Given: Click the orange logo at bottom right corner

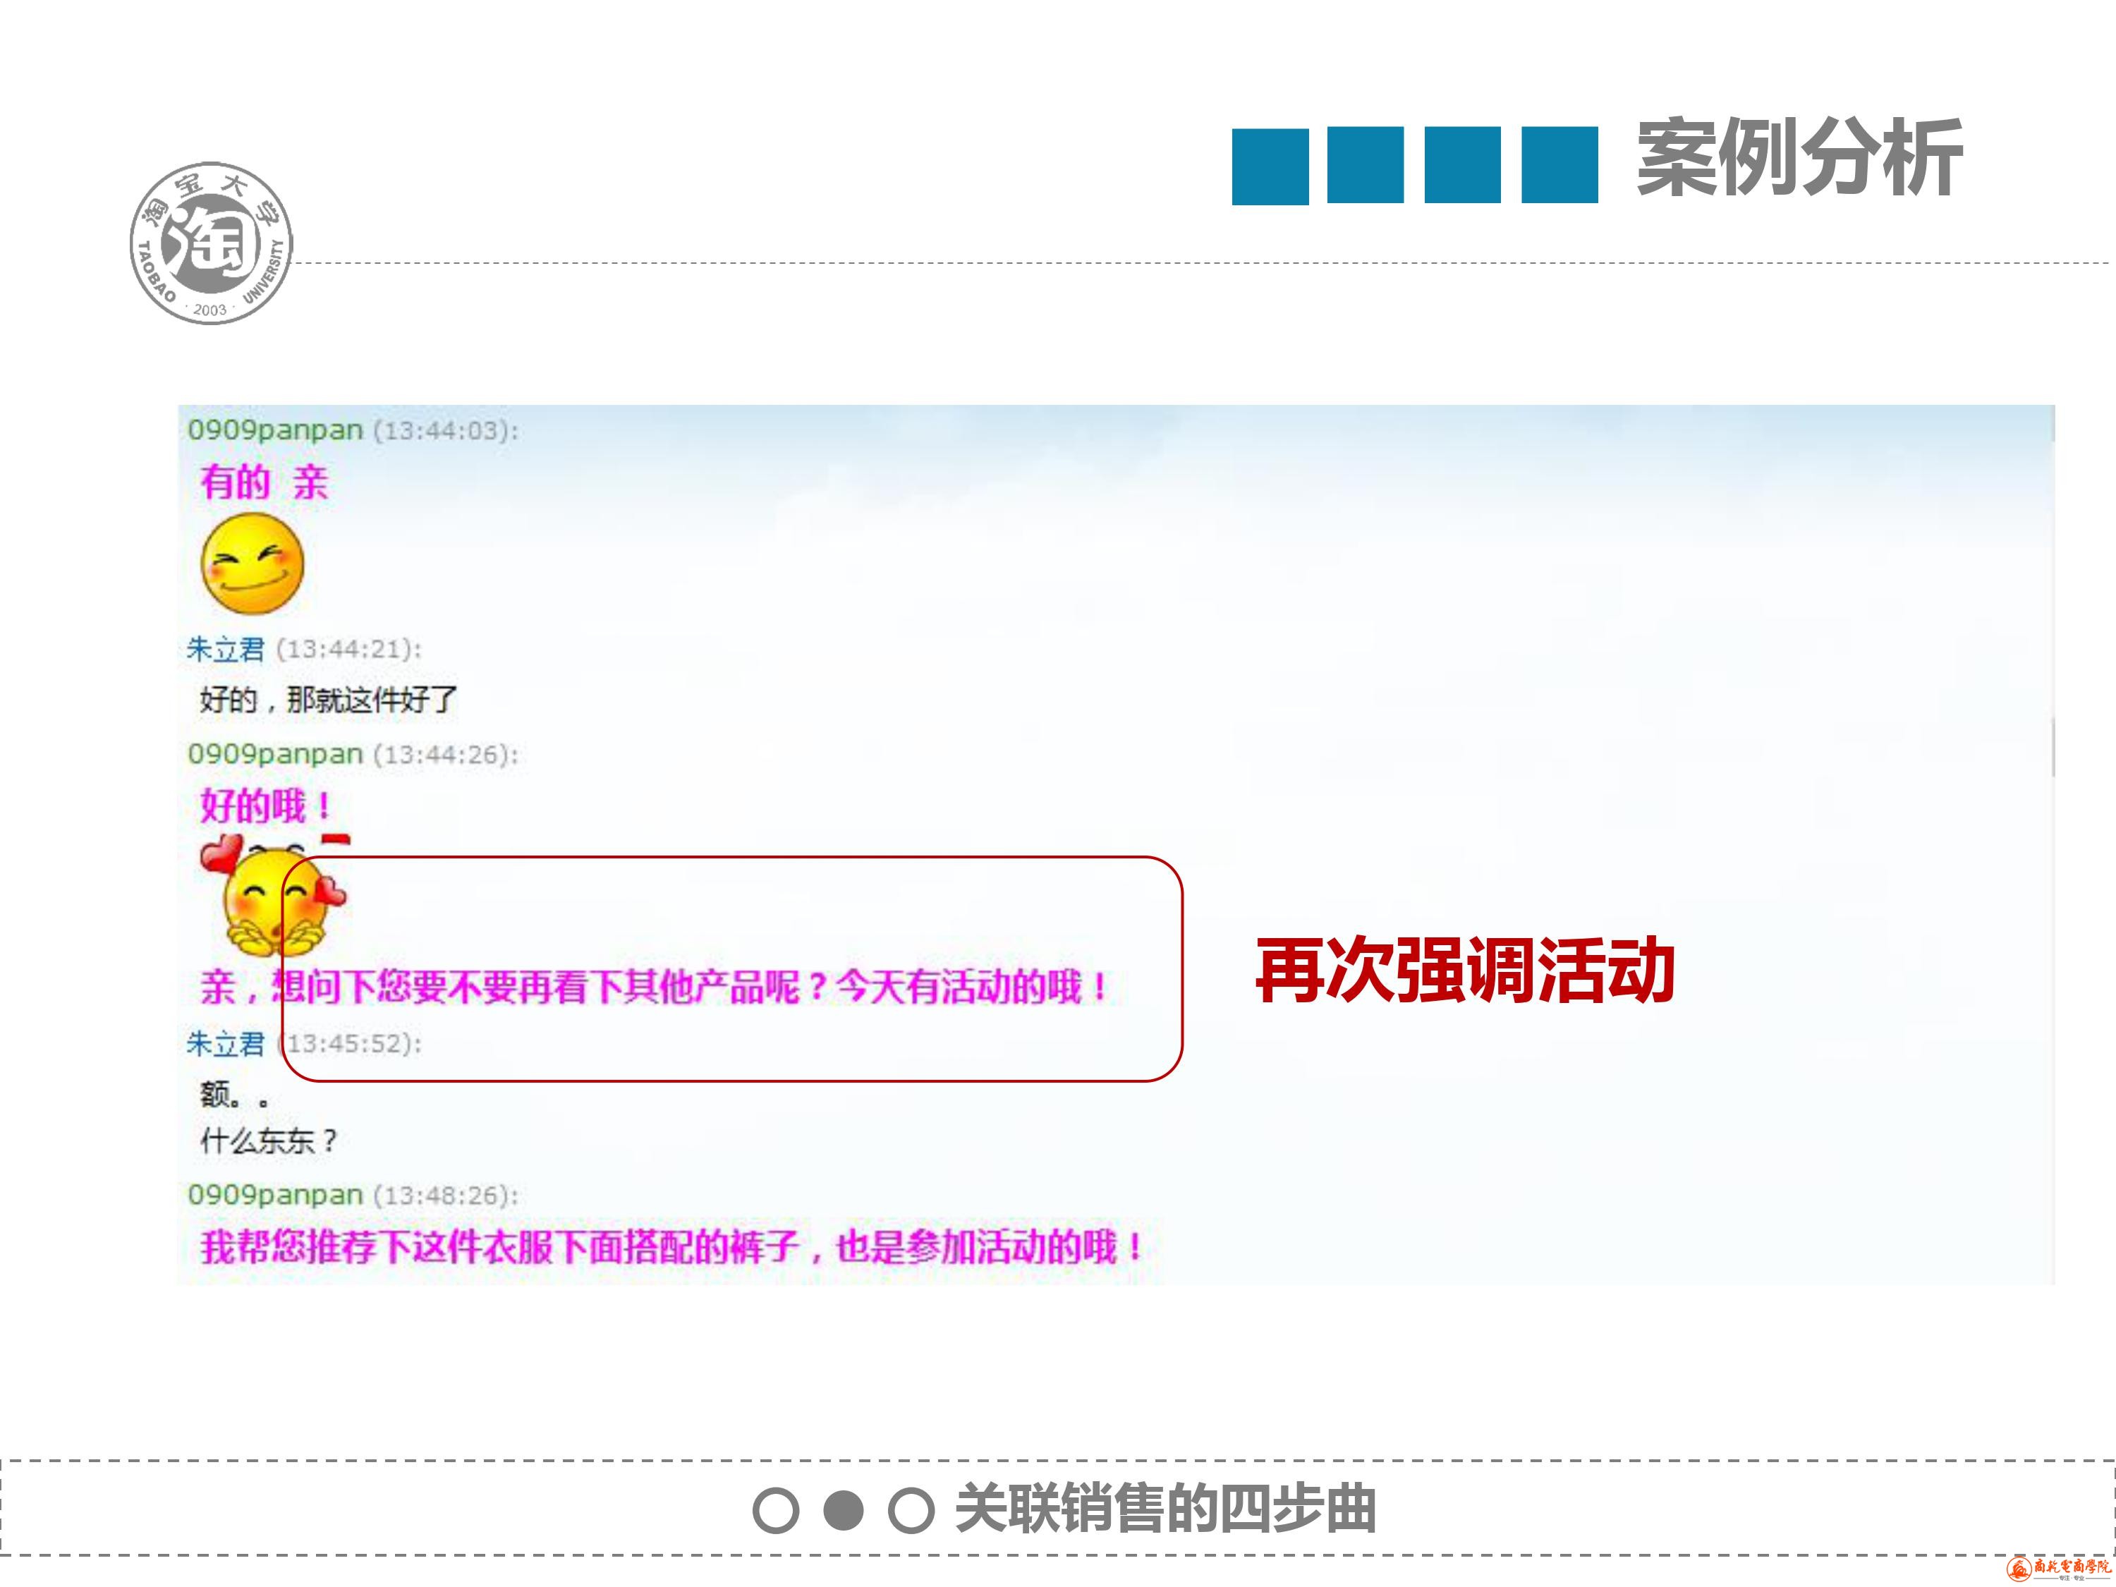Looking at the screenshot, I should (x=2059, y=1569).
